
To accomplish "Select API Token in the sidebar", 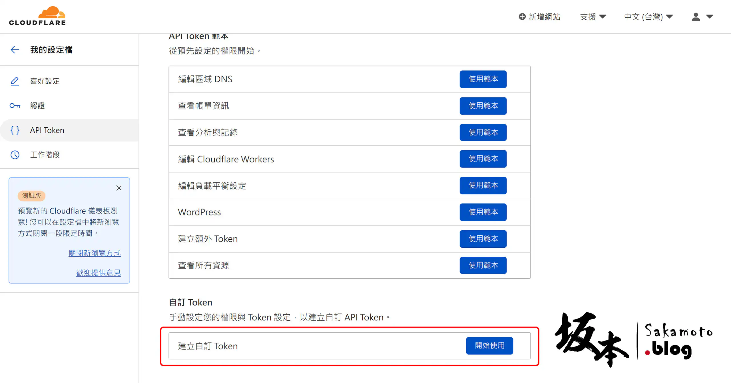I will [47, 130].
